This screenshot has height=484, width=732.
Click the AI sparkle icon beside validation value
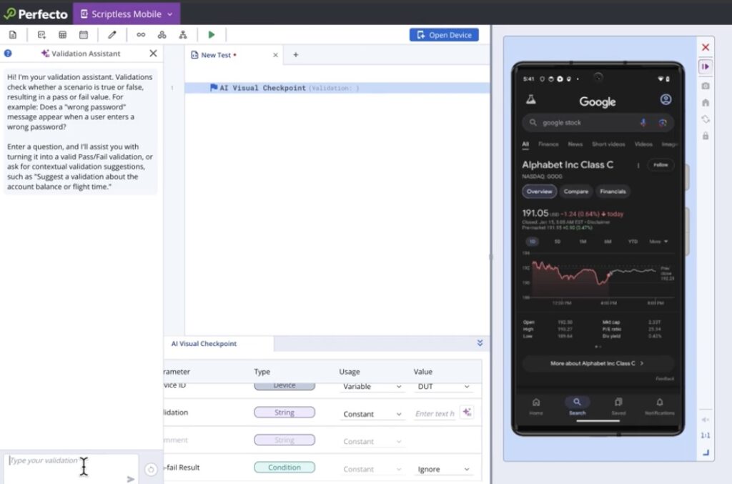467,412
